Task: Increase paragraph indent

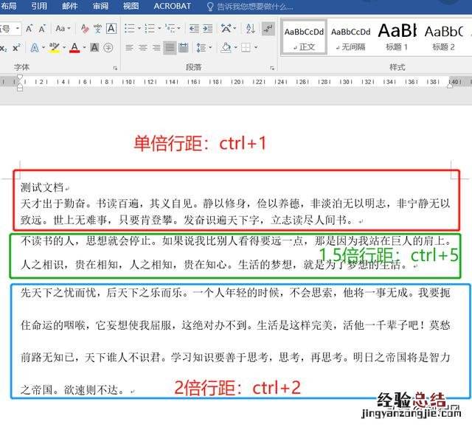Action: pos(208,29)
